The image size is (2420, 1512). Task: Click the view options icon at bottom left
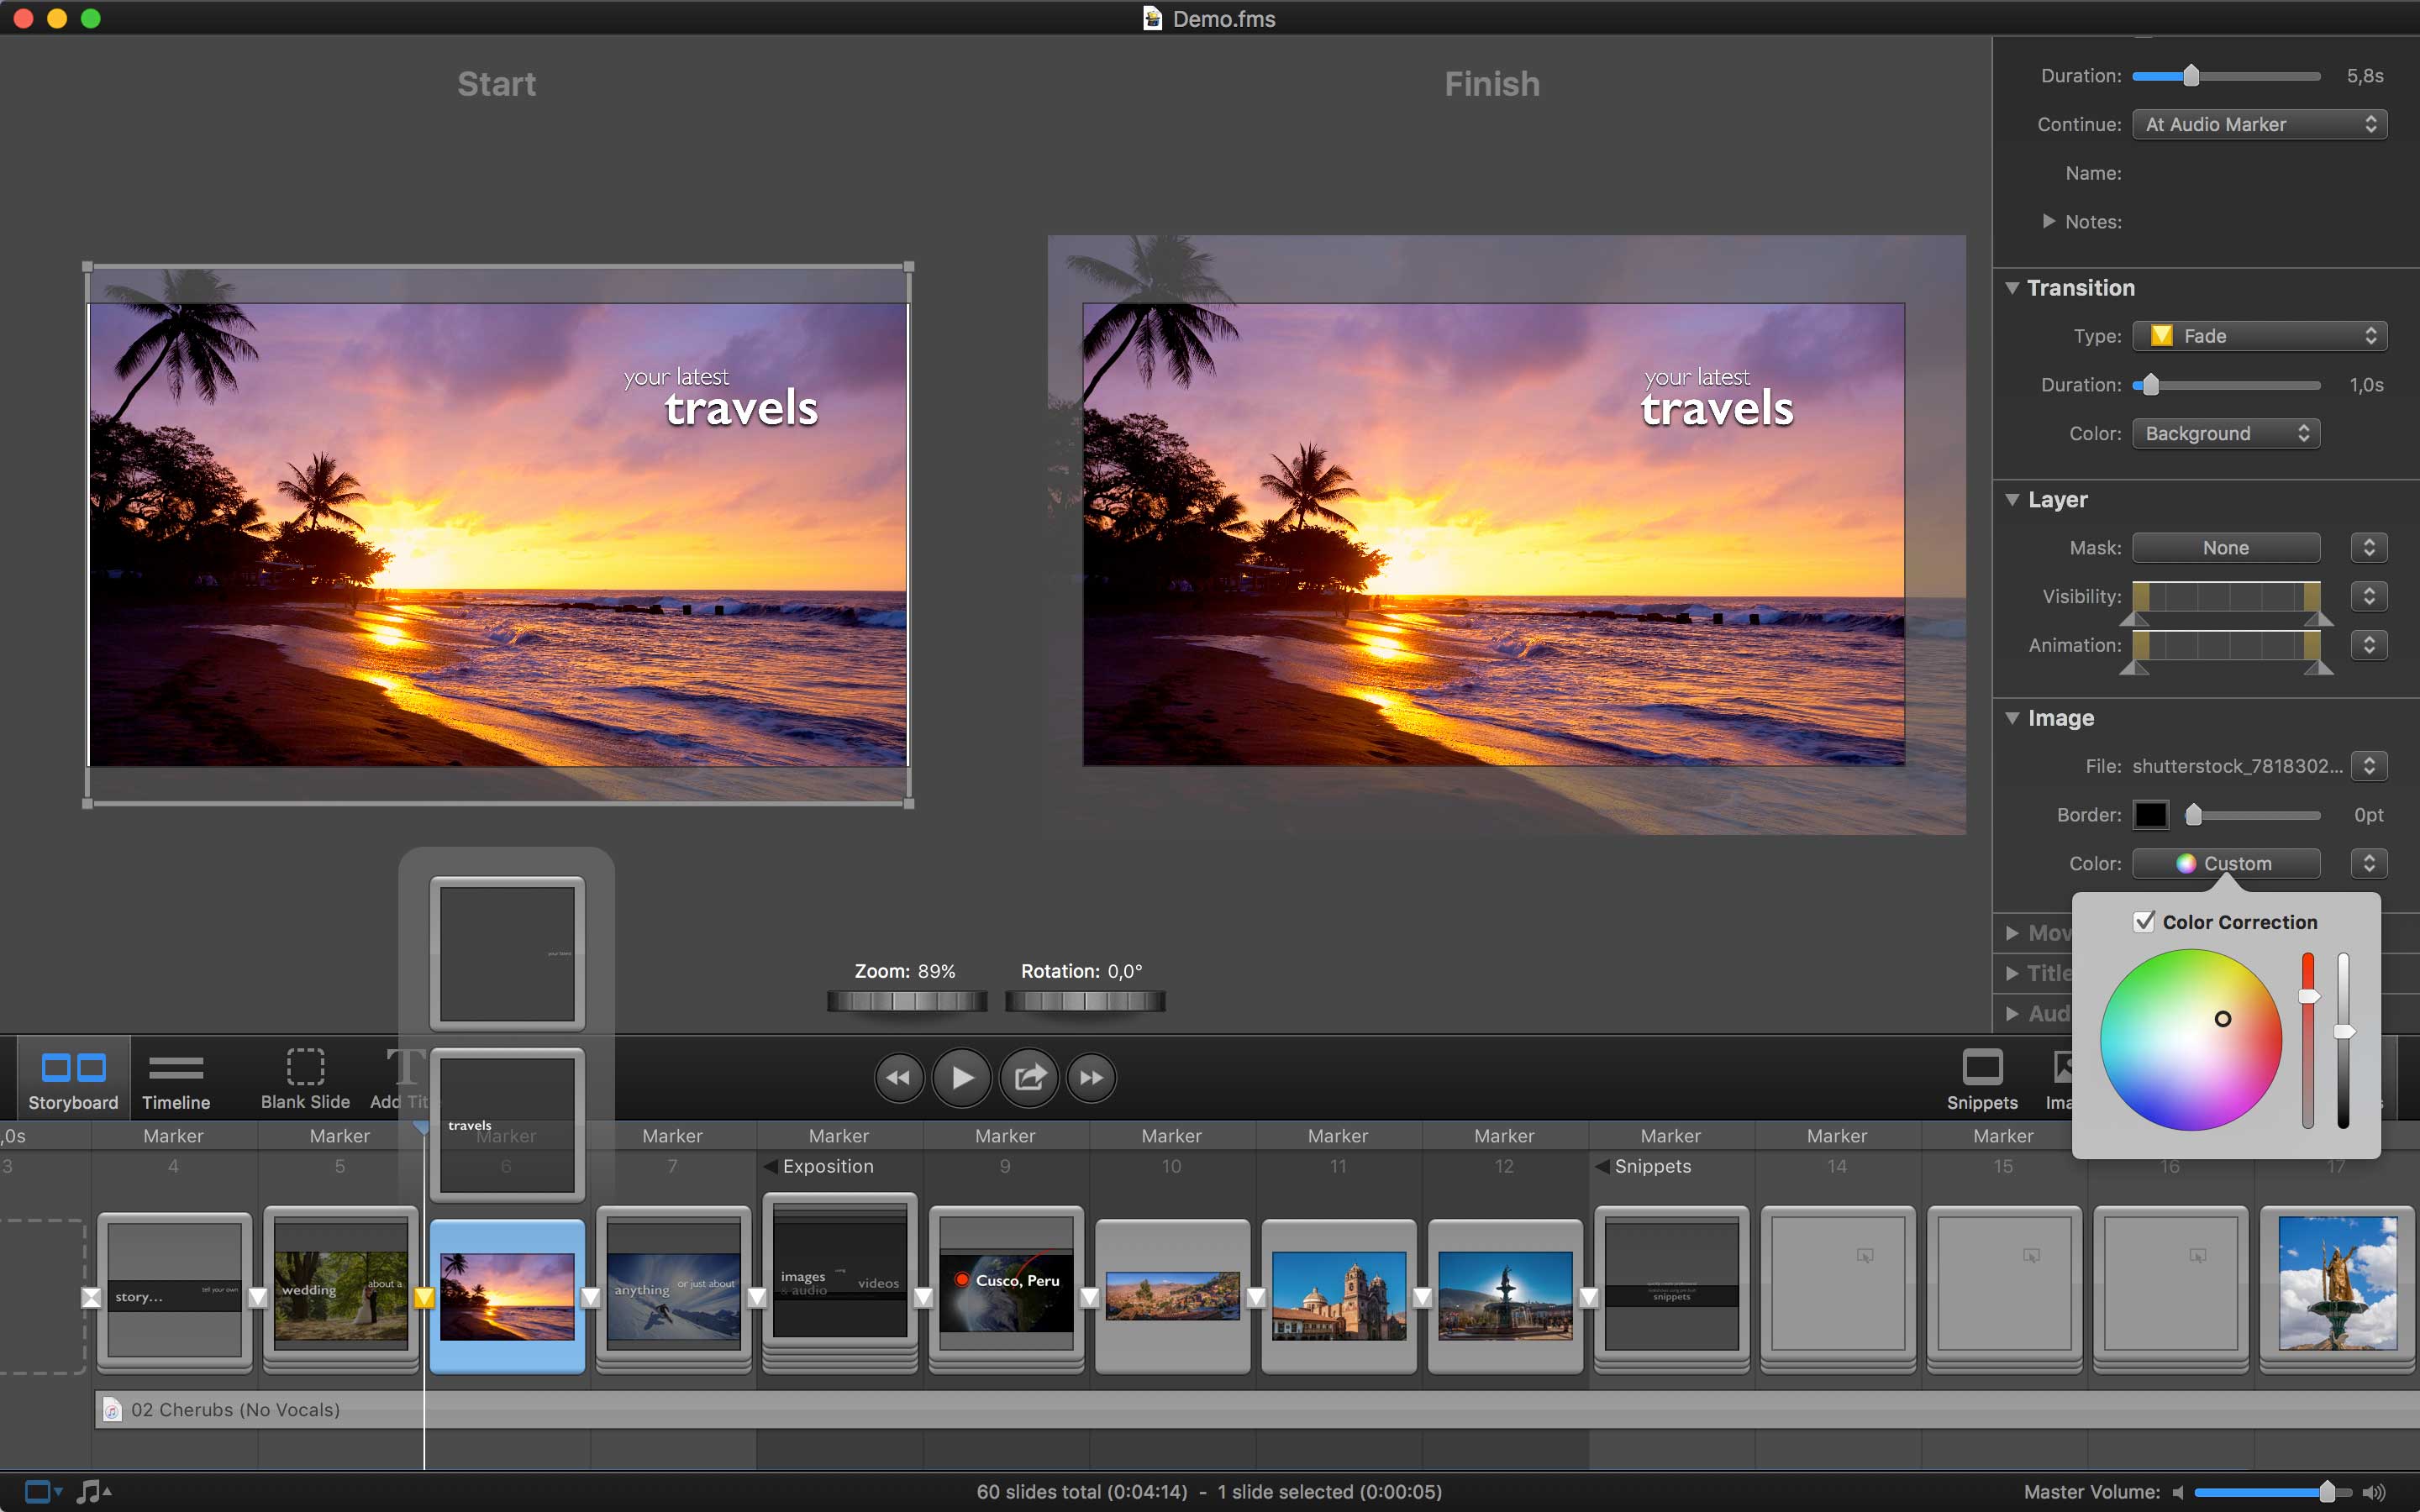click(x=42, y=1491)
